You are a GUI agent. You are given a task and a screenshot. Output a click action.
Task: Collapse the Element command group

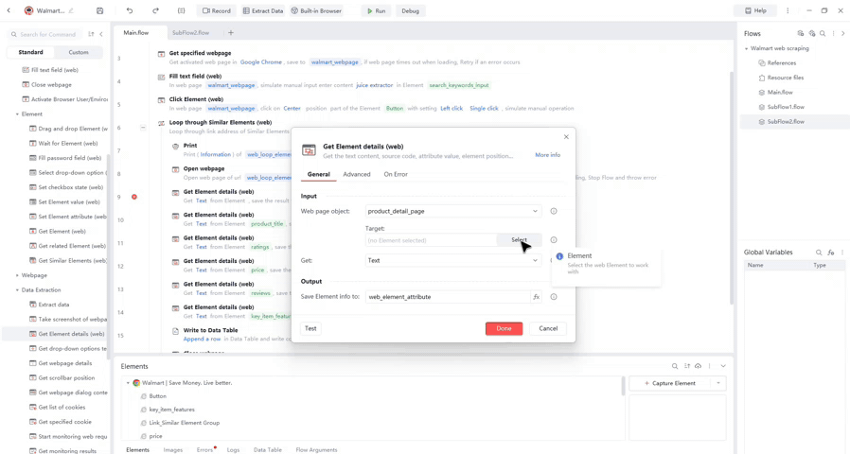coord(17,114)
